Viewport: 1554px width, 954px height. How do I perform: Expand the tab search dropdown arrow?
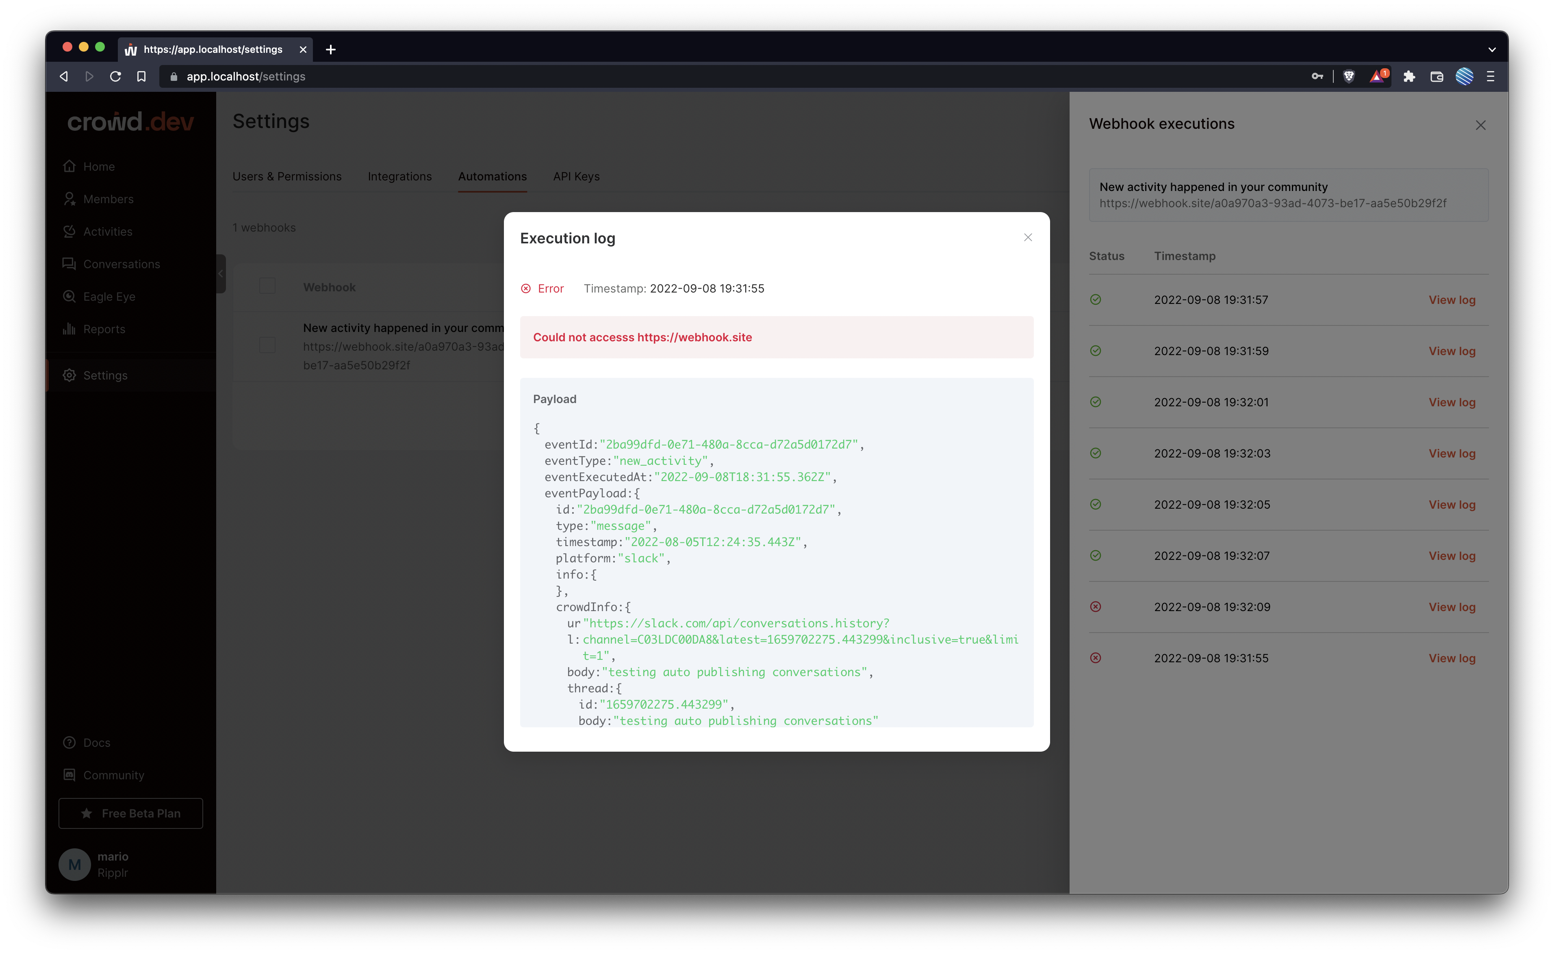1491,49
